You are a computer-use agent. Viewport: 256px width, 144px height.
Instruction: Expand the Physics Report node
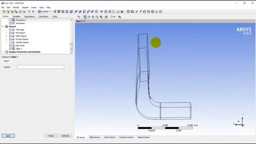[6, 39]
